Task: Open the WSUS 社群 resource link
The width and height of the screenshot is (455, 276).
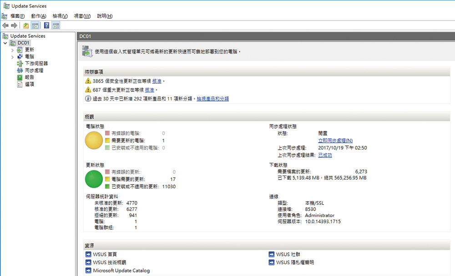Action: click(288, 254)
